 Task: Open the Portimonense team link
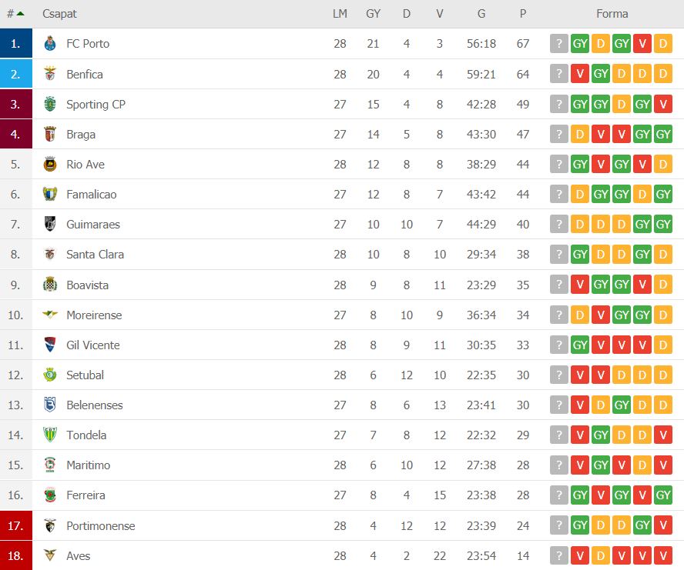click(100, 525)
